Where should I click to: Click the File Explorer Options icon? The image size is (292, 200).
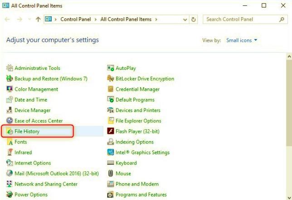pyautogui.click(x=111, y=121)
